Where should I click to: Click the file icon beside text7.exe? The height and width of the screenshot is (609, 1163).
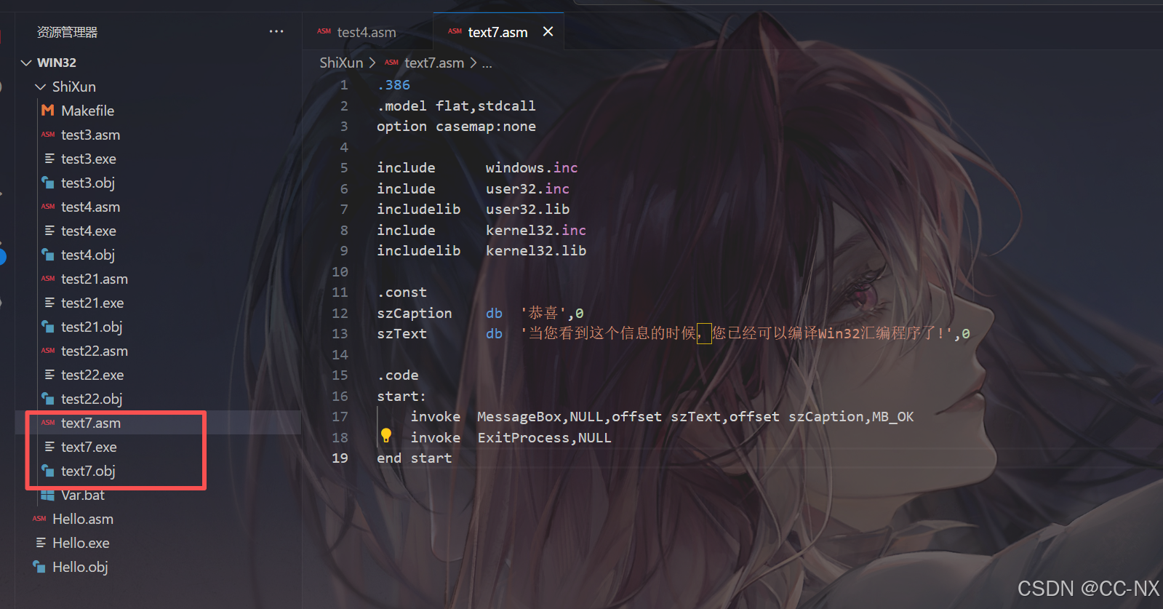point(49,447)
